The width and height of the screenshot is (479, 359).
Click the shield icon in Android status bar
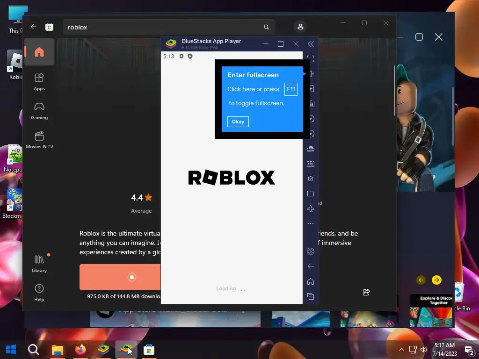point(190,56)
